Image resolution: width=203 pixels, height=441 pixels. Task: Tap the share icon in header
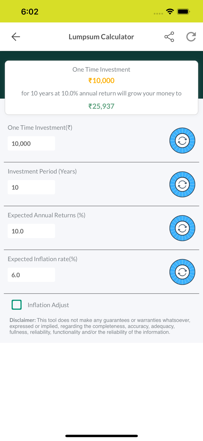(169, 37)
